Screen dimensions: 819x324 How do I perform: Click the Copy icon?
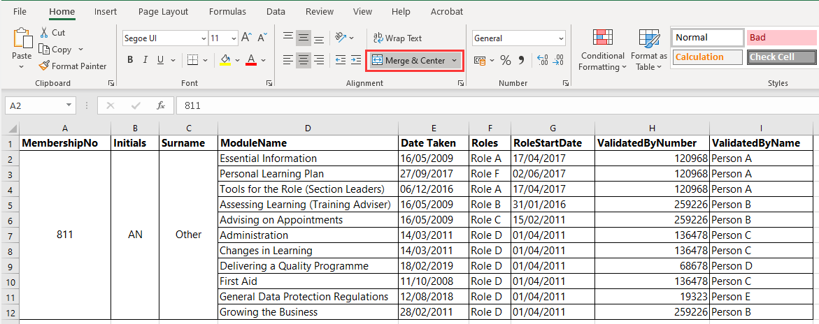coord(44,49)
